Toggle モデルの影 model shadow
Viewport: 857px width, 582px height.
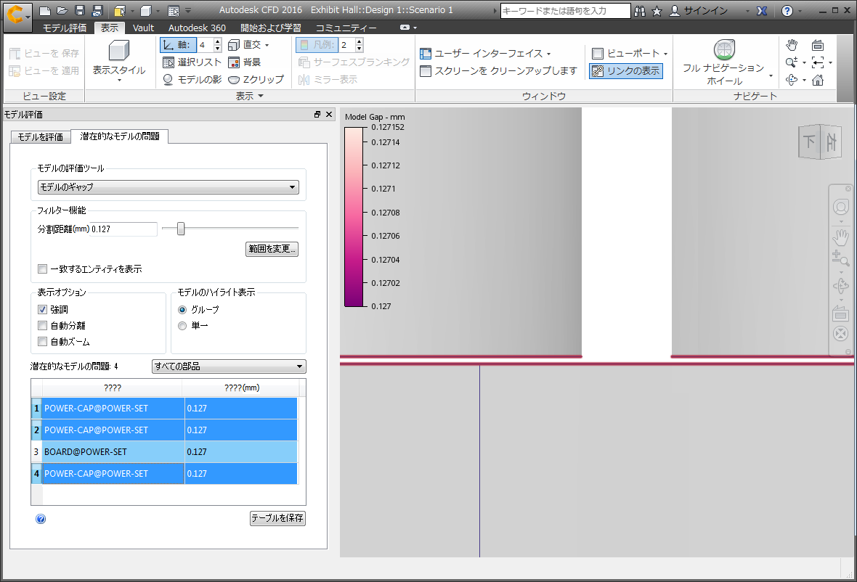192,80
